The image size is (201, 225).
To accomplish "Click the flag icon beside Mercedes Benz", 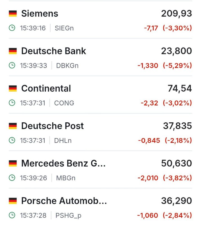I will tap(13, 163).
